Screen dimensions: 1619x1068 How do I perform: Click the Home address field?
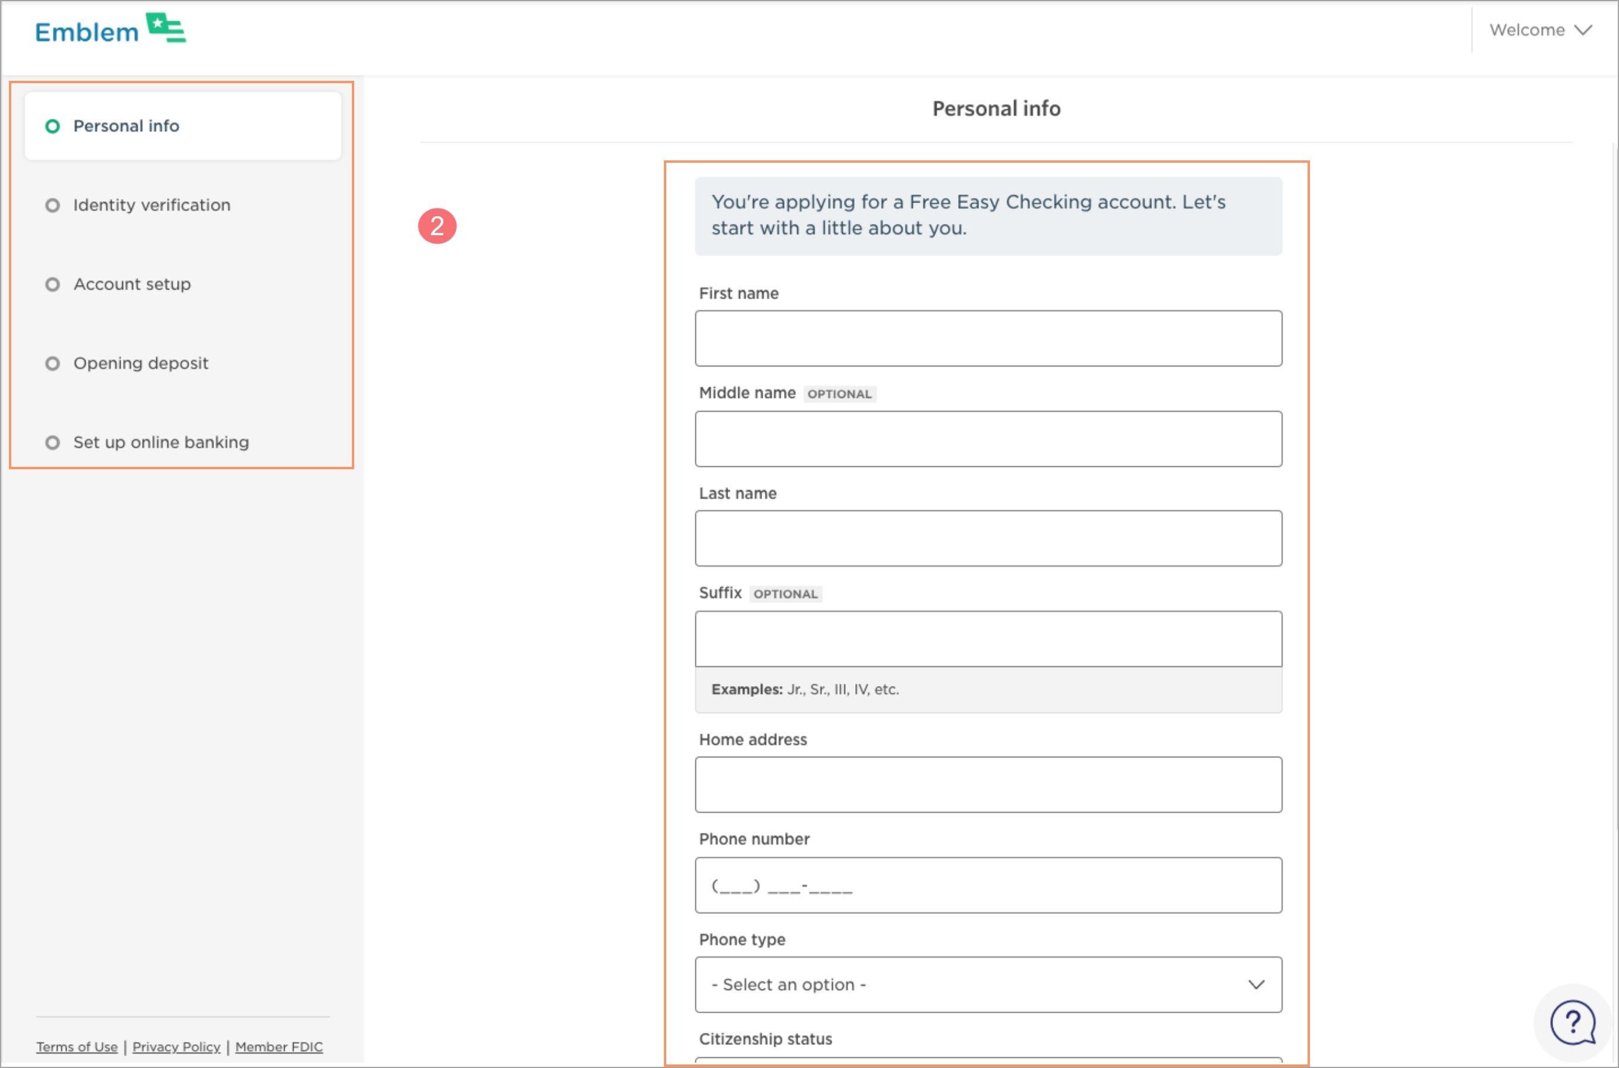coord(988,785)
